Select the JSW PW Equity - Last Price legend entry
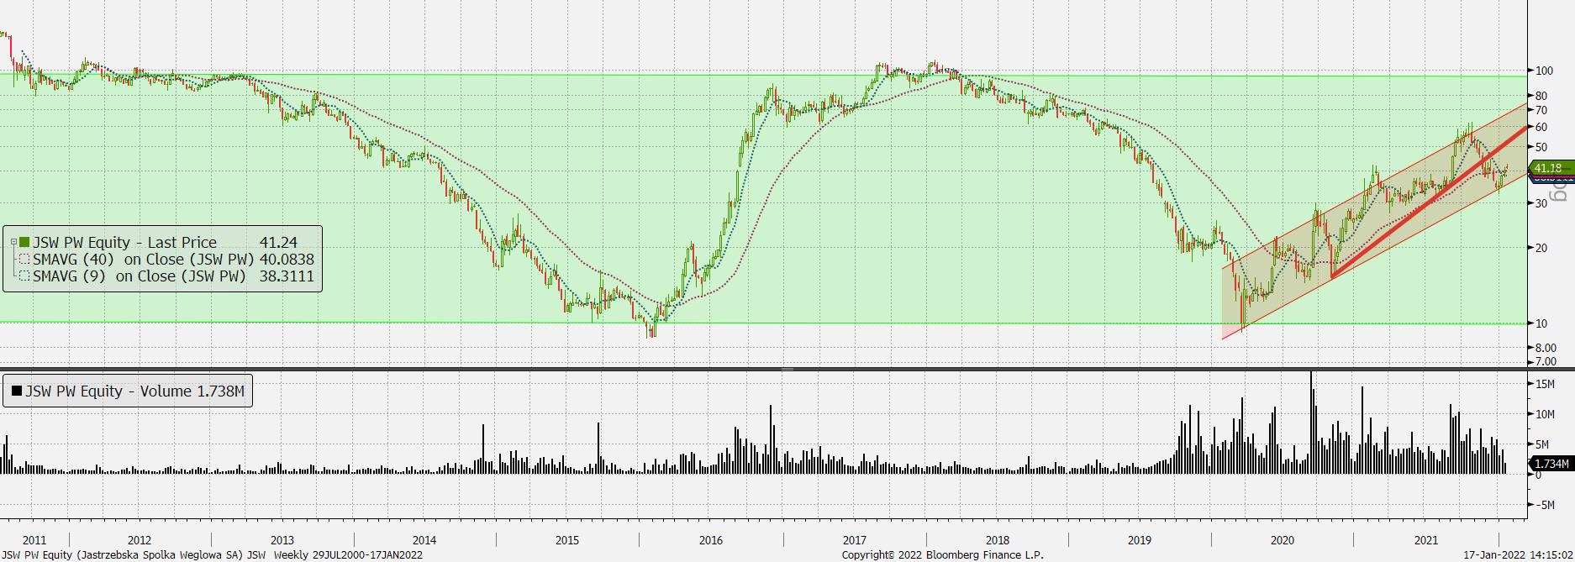The width and height of the screenshot is (1575, 562). (x=124, y=243)
